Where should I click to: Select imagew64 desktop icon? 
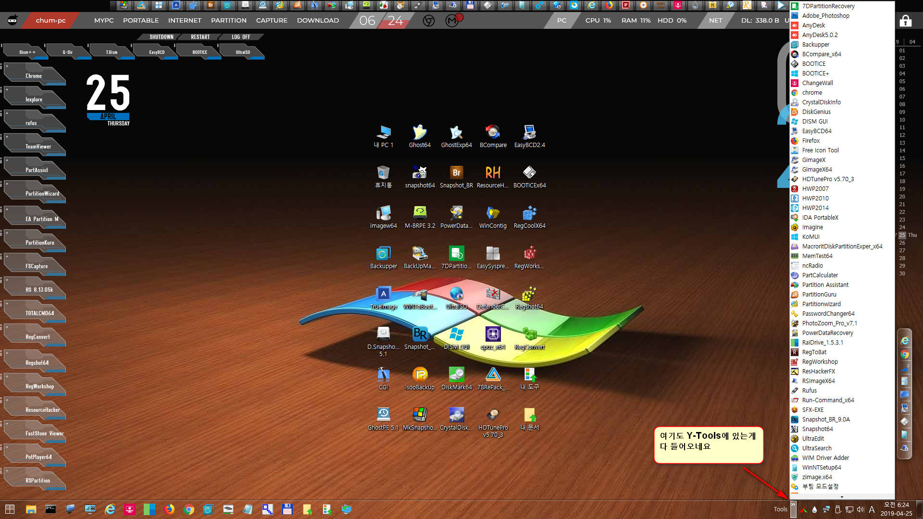coord(383,217)
